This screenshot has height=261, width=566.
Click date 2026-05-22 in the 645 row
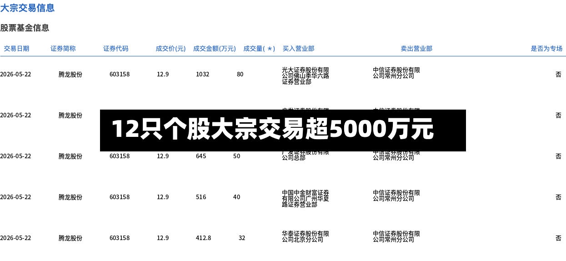[x=15, y=156]
